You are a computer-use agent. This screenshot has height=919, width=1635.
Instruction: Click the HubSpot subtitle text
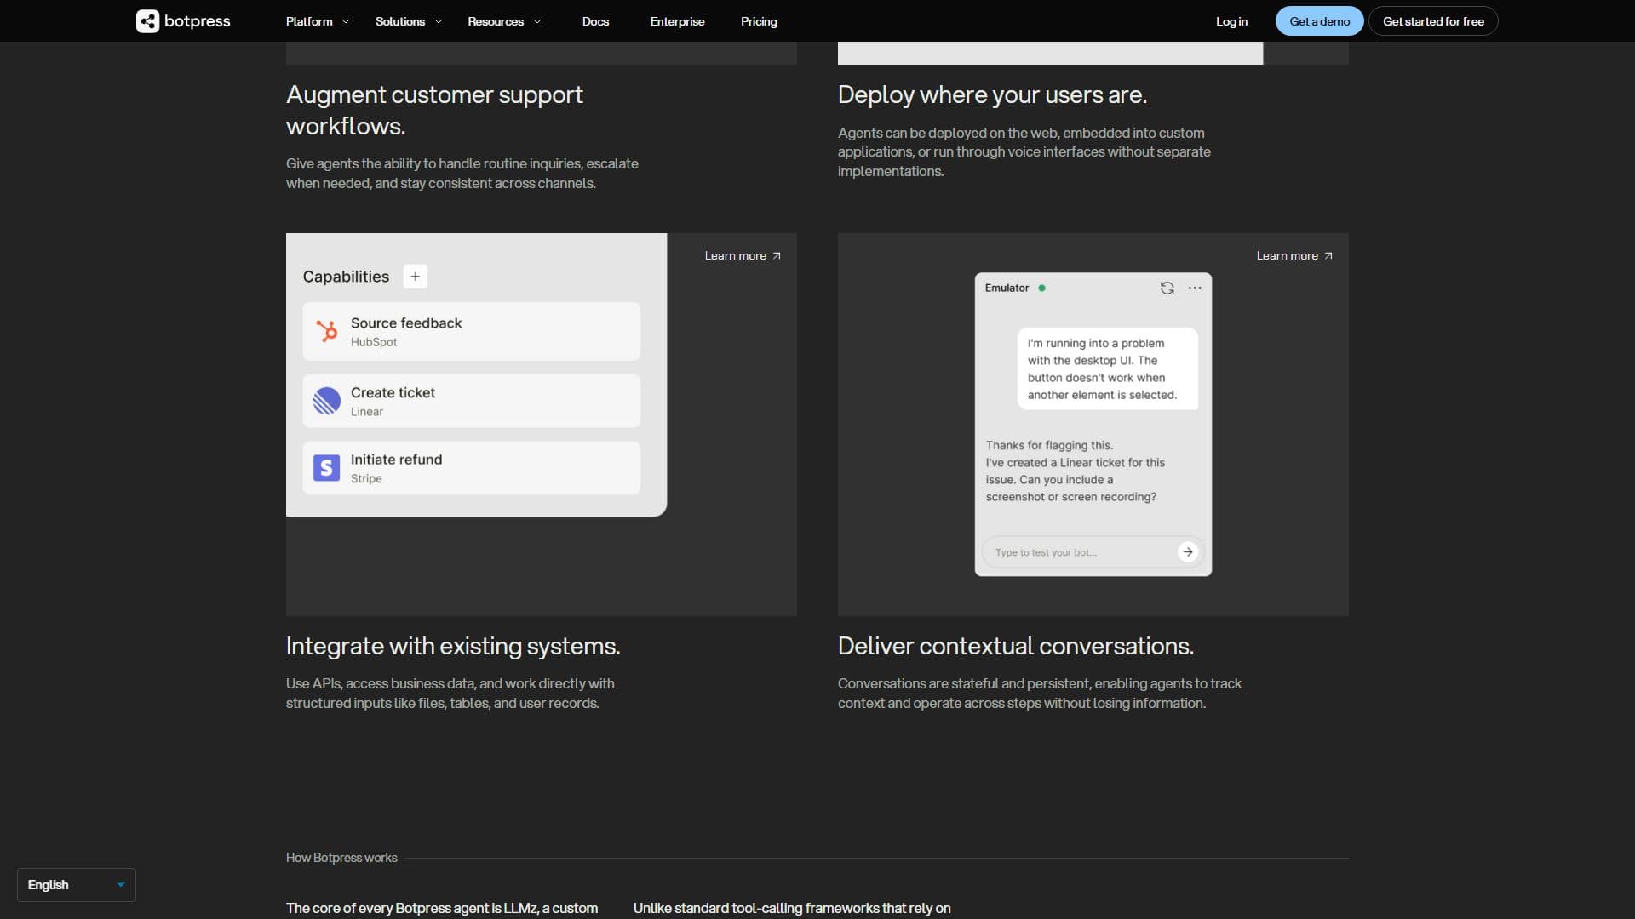click(374, 342)
